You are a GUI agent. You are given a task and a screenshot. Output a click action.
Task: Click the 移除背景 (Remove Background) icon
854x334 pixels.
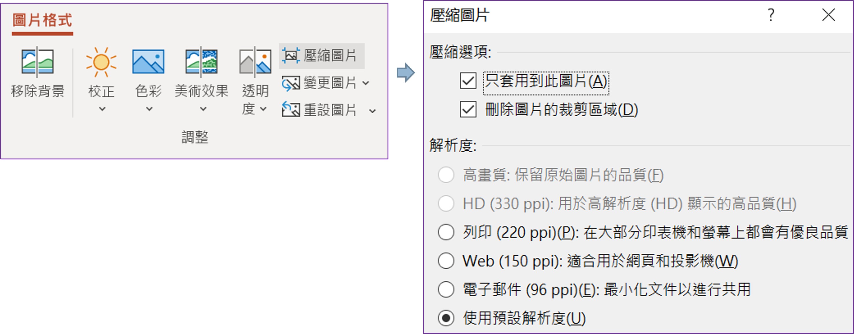click(37, 62)
